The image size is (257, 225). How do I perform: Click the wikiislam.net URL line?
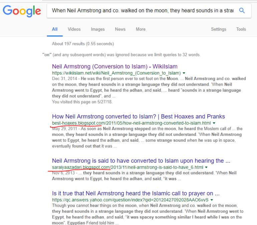coord(116,73)
